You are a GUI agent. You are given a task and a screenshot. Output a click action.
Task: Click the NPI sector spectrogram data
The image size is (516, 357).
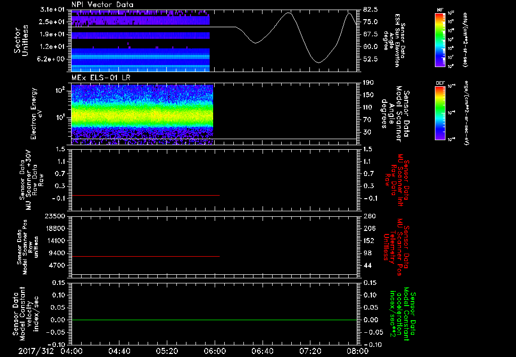point(141,41)
